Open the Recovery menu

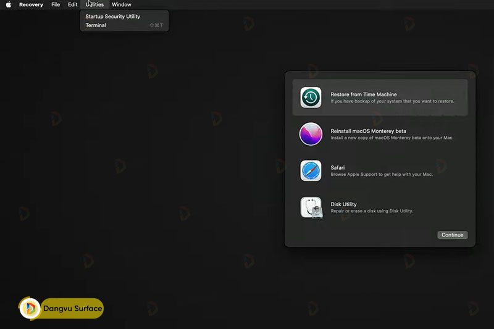(31, 4)
